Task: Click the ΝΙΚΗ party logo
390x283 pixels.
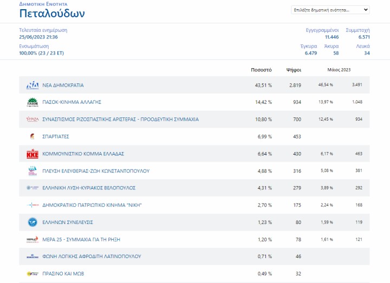Action: (32, 205)
